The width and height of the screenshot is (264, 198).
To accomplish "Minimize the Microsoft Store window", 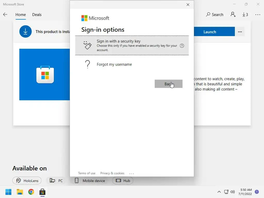I will click(234, 4).
